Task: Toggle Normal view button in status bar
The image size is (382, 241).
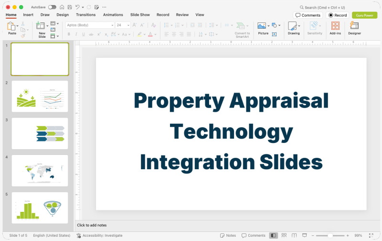Action: point(274,235)
